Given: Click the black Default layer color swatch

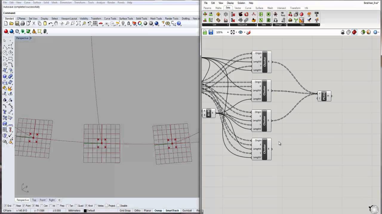Looking at the screenshot, I should (x=85, y=210).
